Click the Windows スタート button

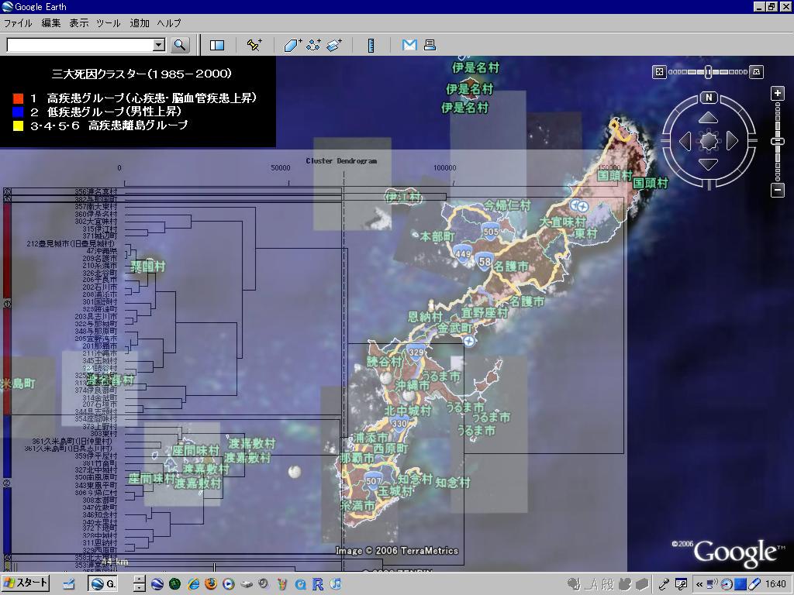(26, 583)
